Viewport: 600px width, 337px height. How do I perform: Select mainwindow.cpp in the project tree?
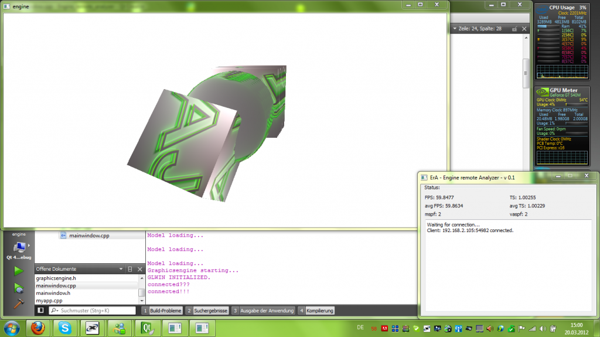coord(89,236)
